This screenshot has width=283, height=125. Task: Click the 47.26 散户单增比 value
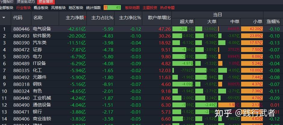point(165,29)
